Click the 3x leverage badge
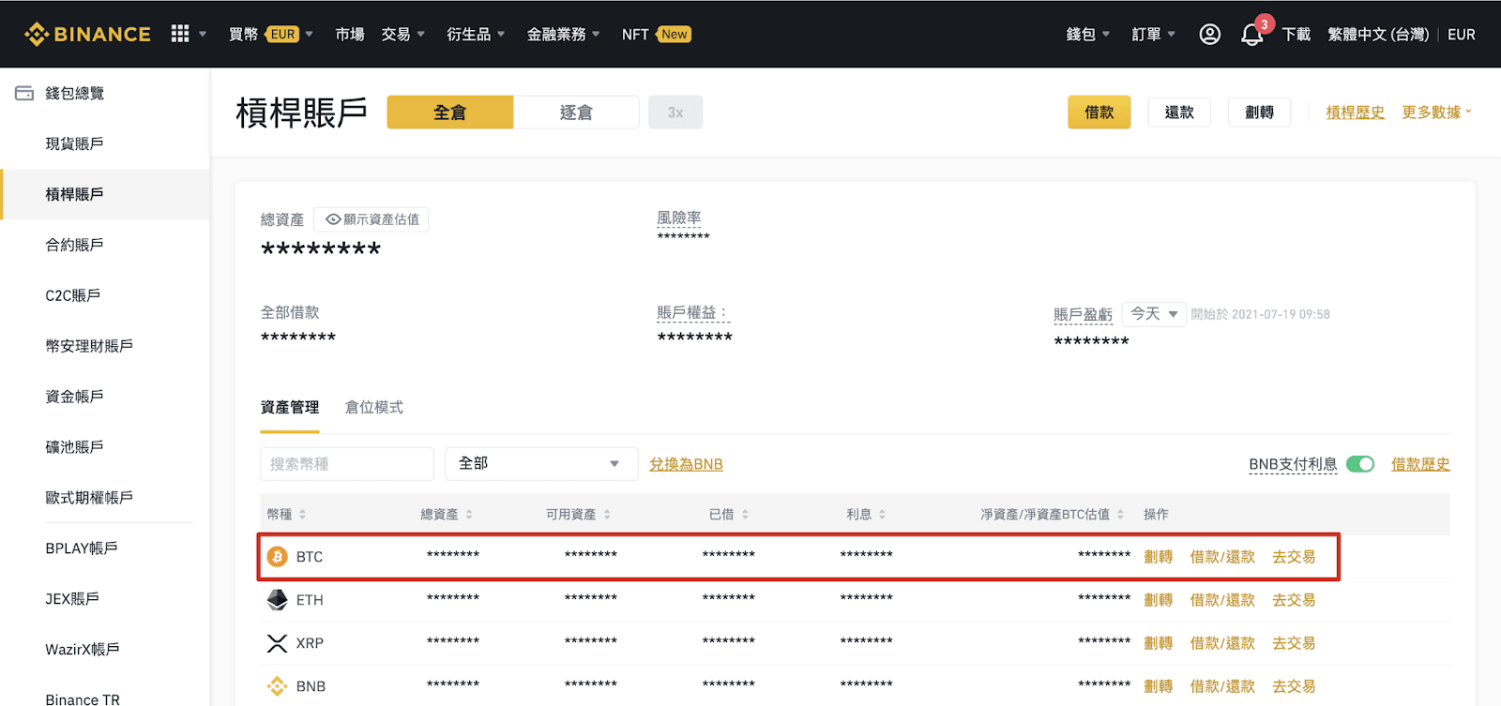 (675, 113)
